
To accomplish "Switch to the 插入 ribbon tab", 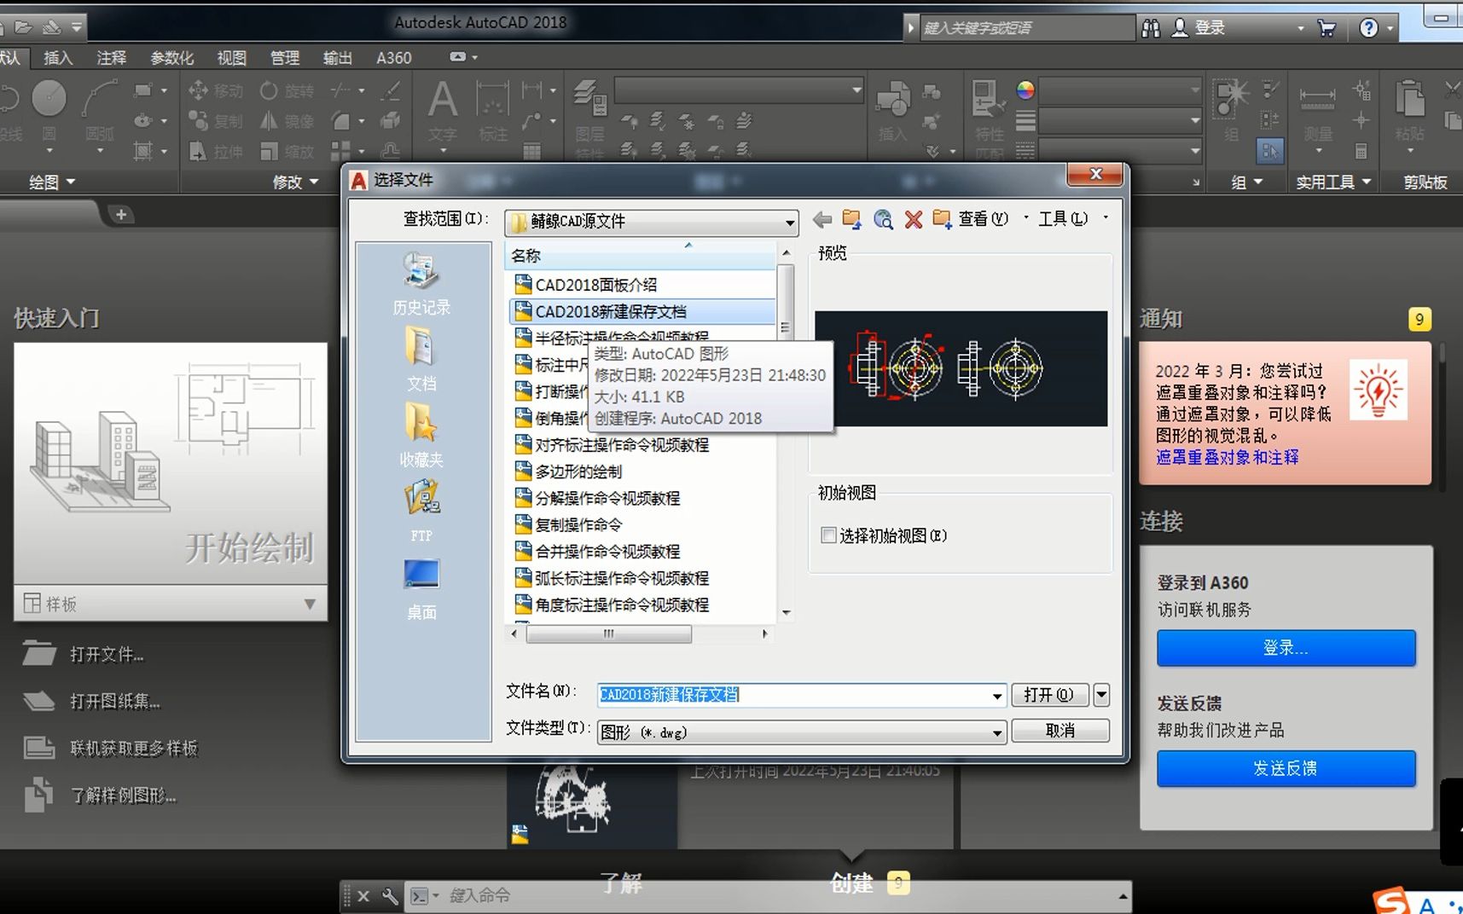I will (x=56, y=57).
